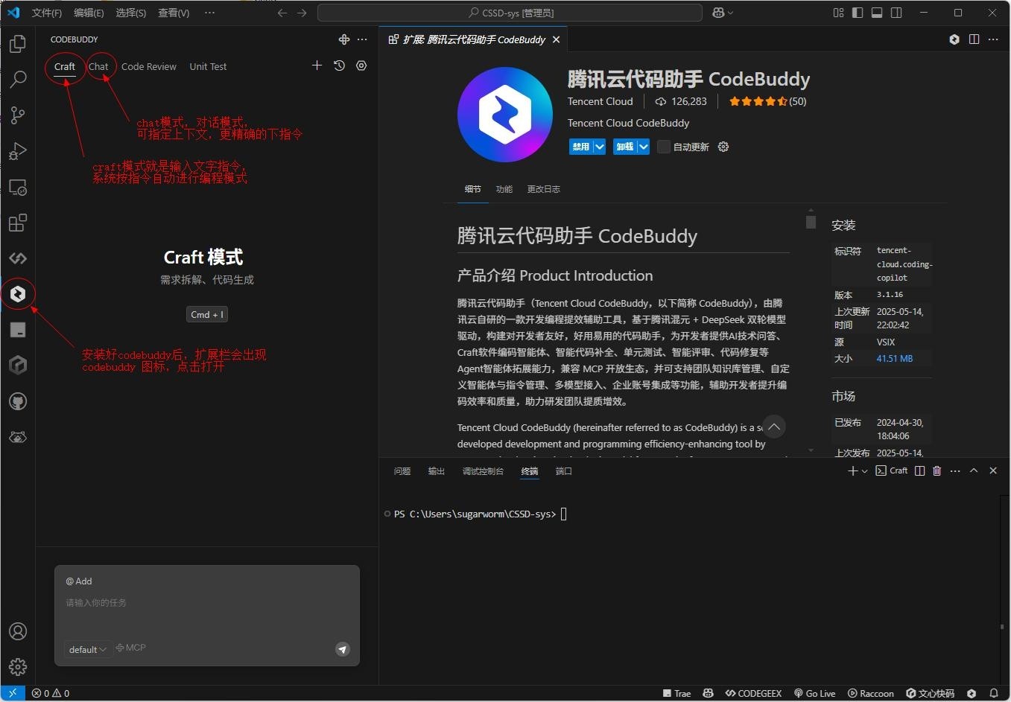Click the @ Add context button

[x=79, y=581]
